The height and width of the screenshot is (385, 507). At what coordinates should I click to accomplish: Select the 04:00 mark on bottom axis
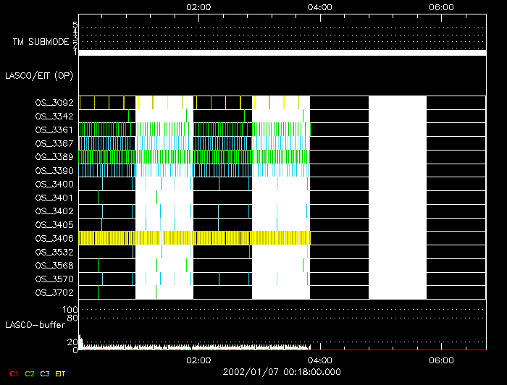pyautogui.click(x=320, y=360)
